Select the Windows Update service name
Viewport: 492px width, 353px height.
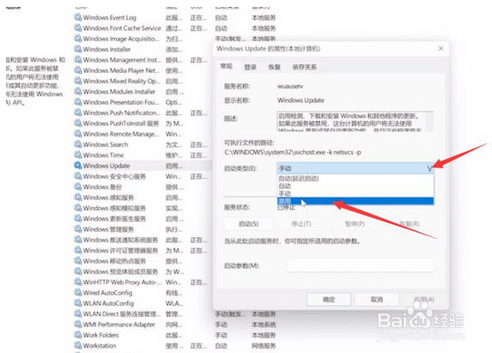tap(106, 166)
